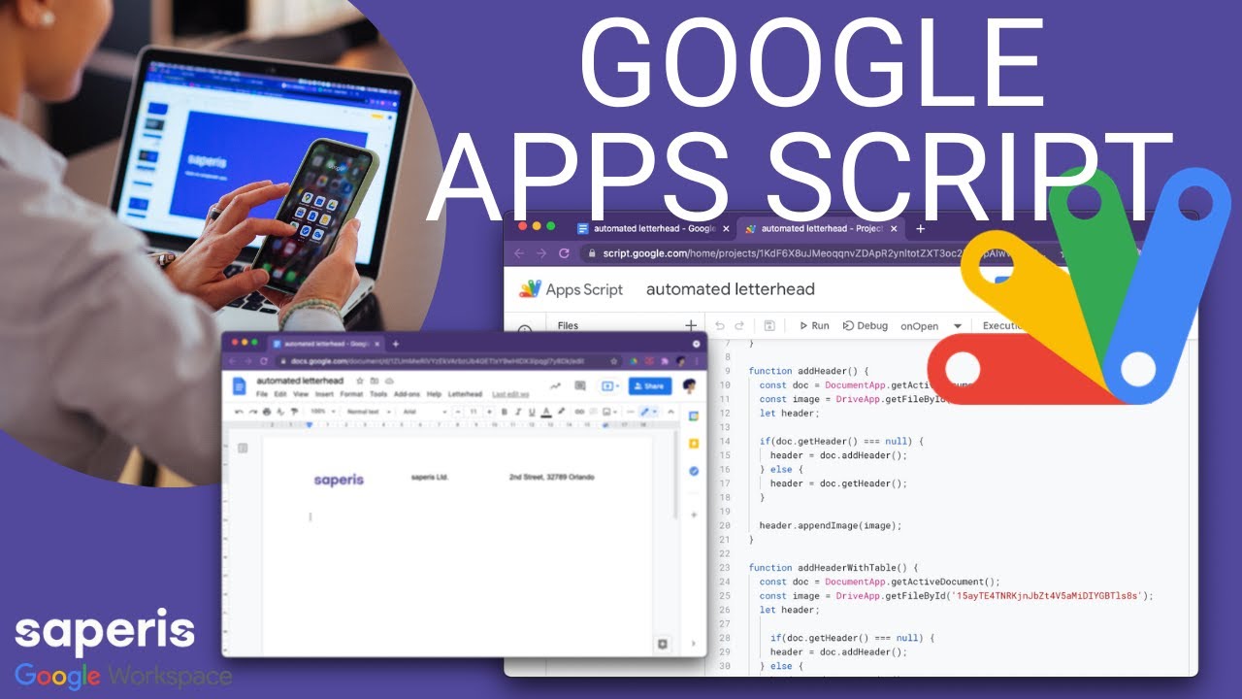Image resolution: width=1242 pixels, height=699 pixels.
Task: Open Tasks in the Docs side panel
Action: [x=694, y=471]
